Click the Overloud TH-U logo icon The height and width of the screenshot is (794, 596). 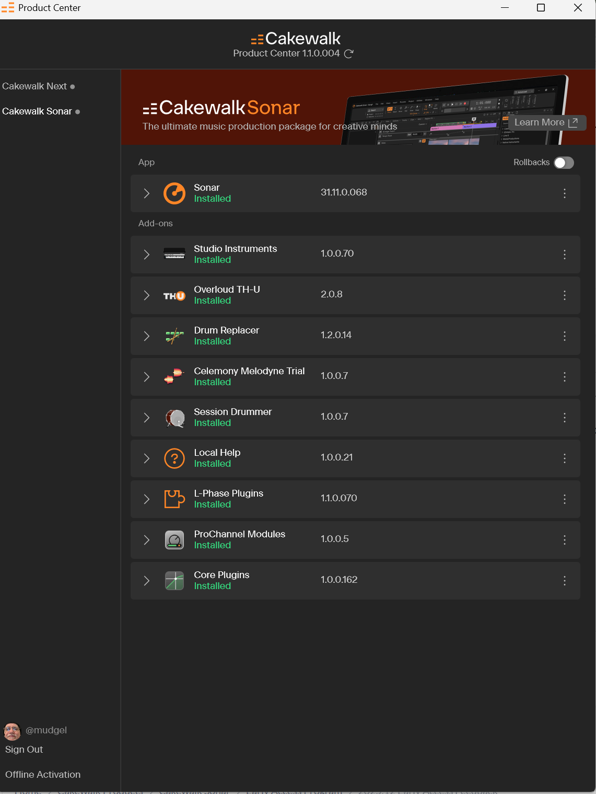pyautogui.click(x=174, y=296)
